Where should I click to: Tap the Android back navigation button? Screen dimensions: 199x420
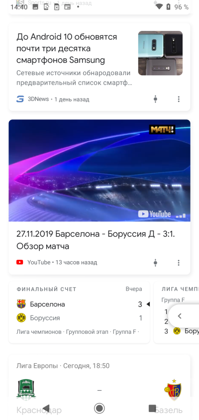coord(46,408)
